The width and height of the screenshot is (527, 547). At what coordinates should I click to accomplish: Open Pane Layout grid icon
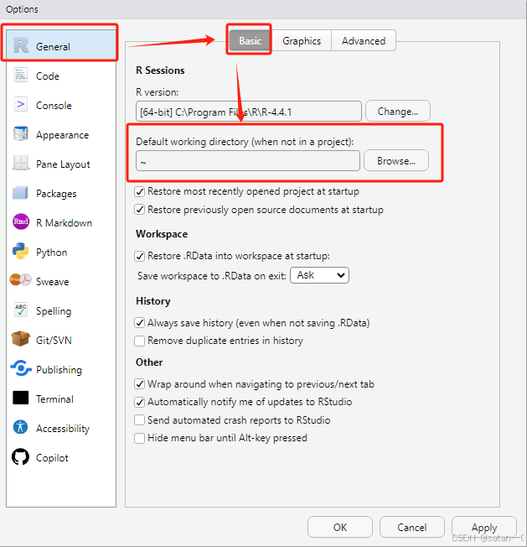click(21, 164)
